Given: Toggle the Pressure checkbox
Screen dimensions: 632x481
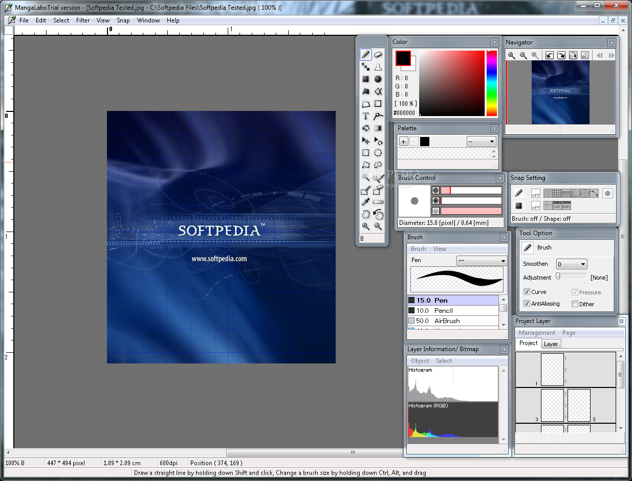Looking at the screenshot, I should coord(575,292).
